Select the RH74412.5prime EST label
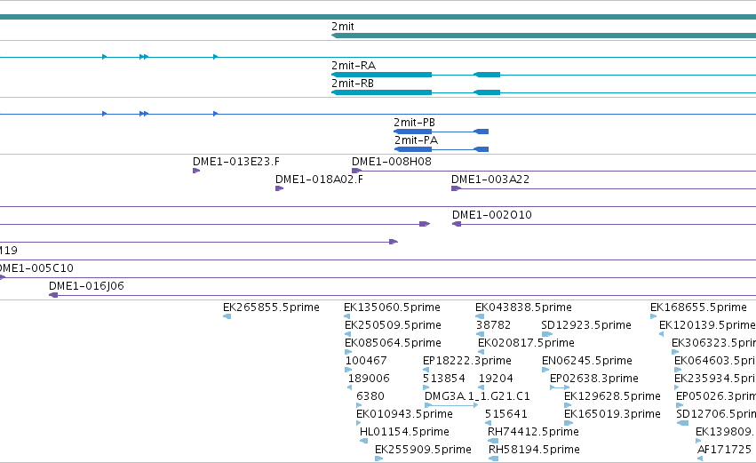 point(533,432)
